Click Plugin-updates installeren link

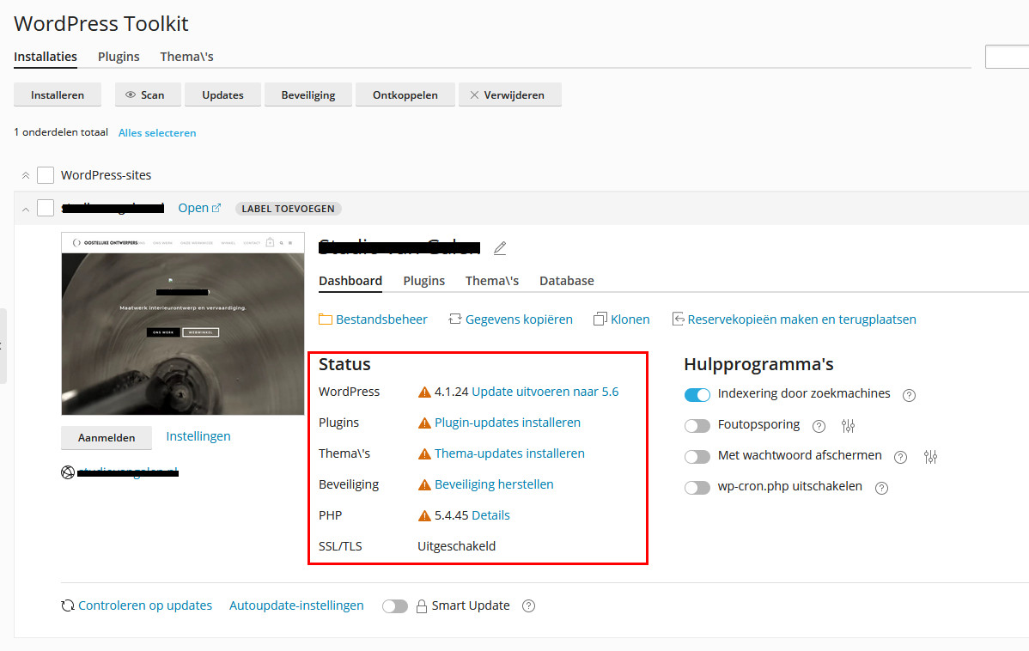tap(508, 423)
